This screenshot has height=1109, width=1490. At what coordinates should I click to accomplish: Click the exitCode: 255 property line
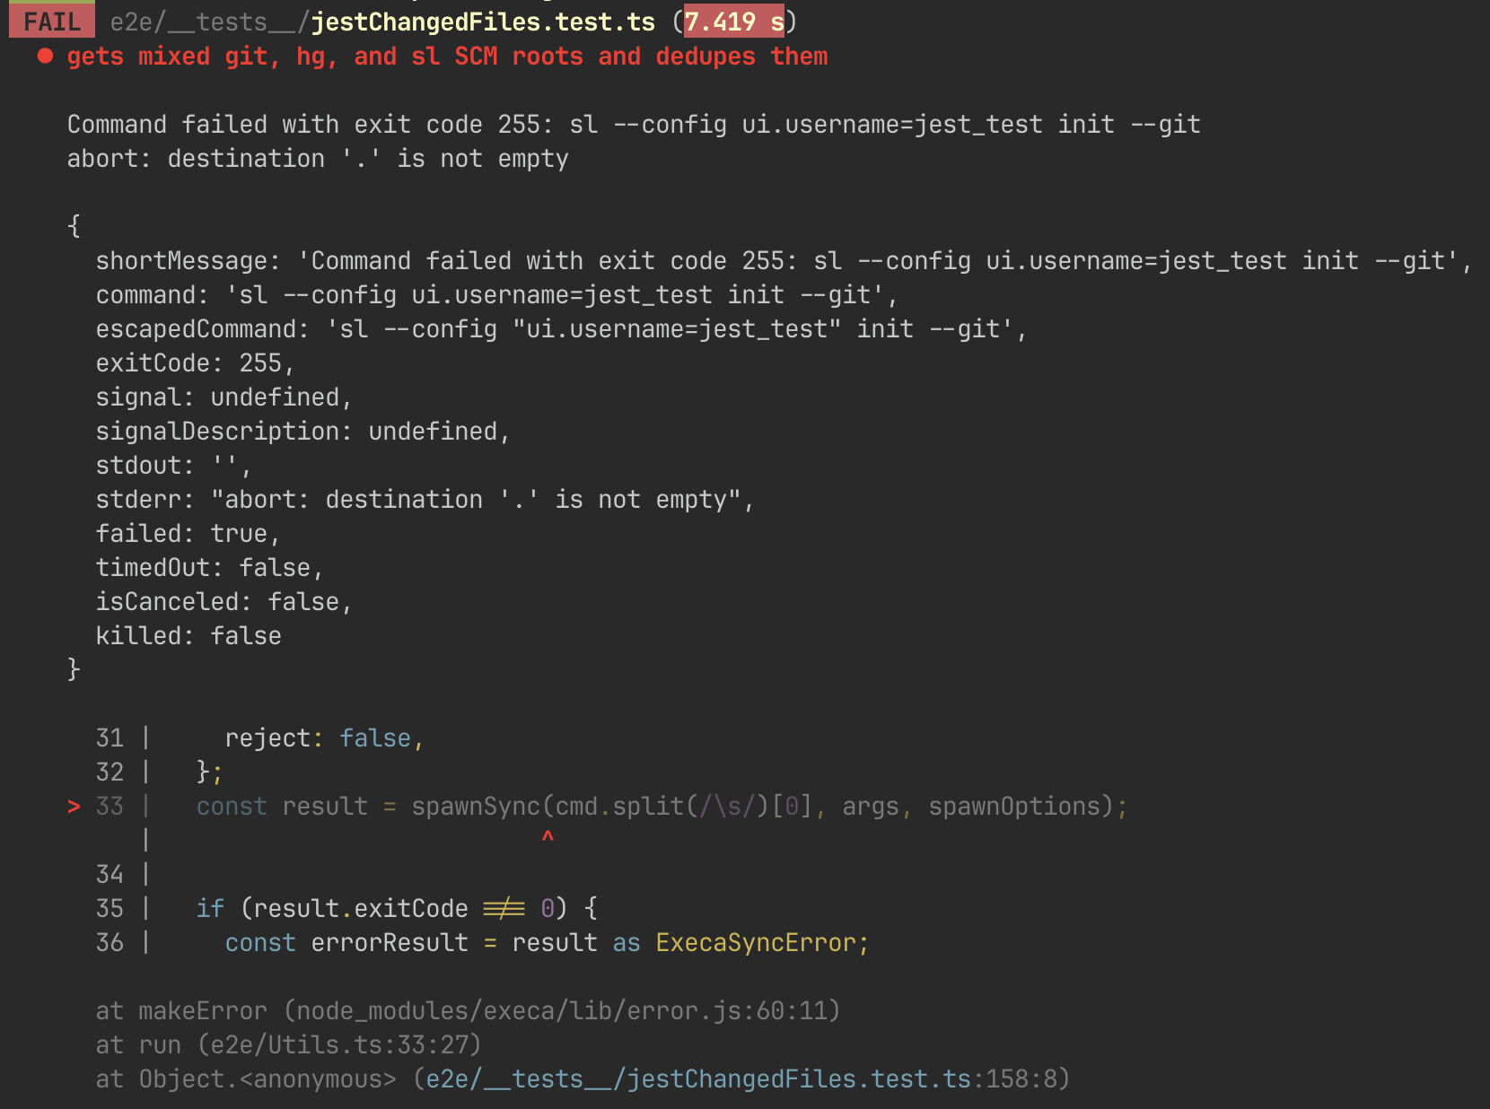[x=194, y=363]
